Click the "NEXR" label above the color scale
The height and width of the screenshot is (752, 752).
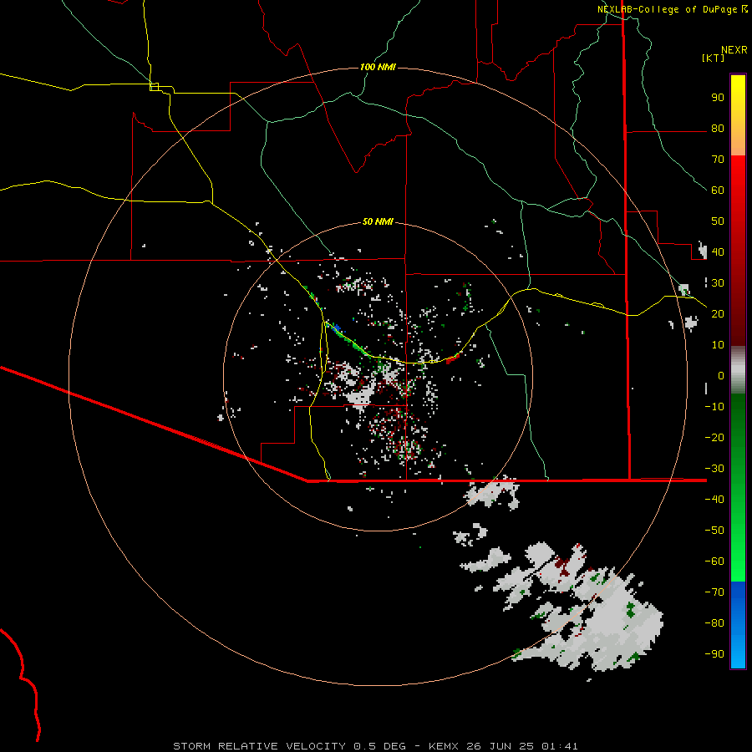point(734,50)
